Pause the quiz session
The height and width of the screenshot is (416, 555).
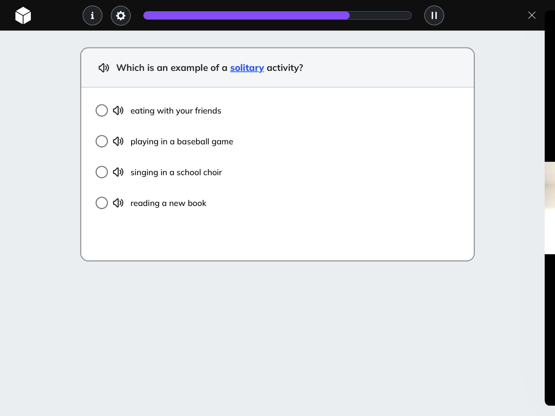pyautogui.click(x=434, y=15)
